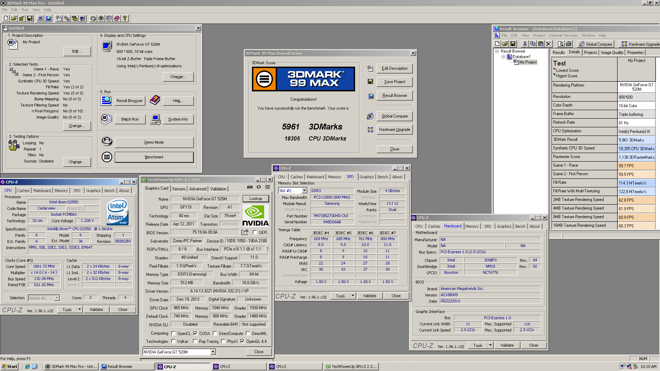The height and width of the screenshot is (371, 660).
Task: Click the Open project folder toolbar icon
Action: 14,19
